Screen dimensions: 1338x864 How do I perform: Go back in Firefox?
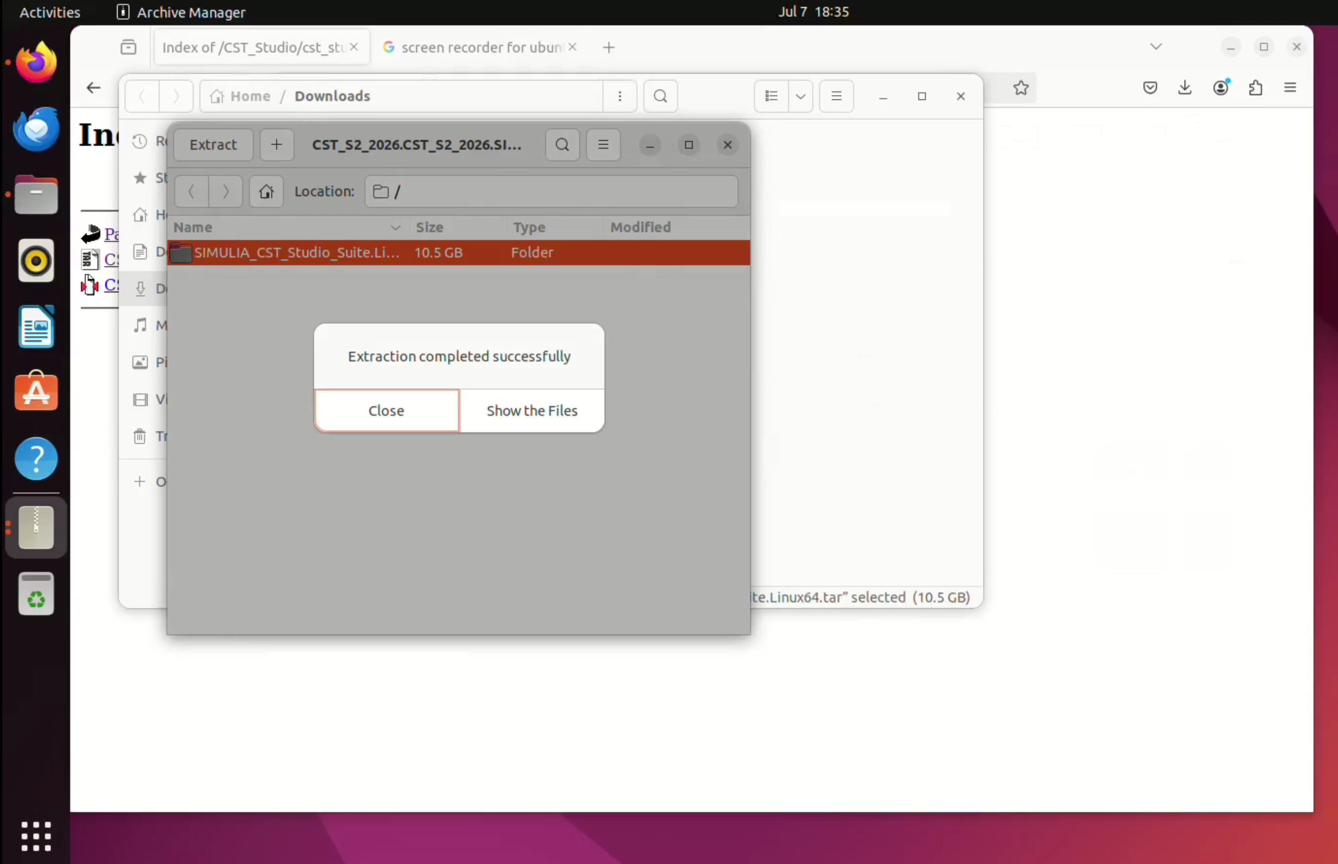pyautogui.click(x=94, y=87)
